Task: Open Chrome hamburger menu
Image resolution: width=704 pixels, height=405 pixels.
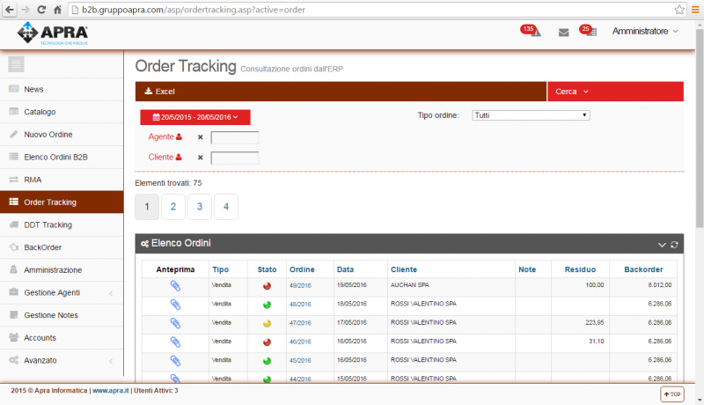Action: point(695,10)
